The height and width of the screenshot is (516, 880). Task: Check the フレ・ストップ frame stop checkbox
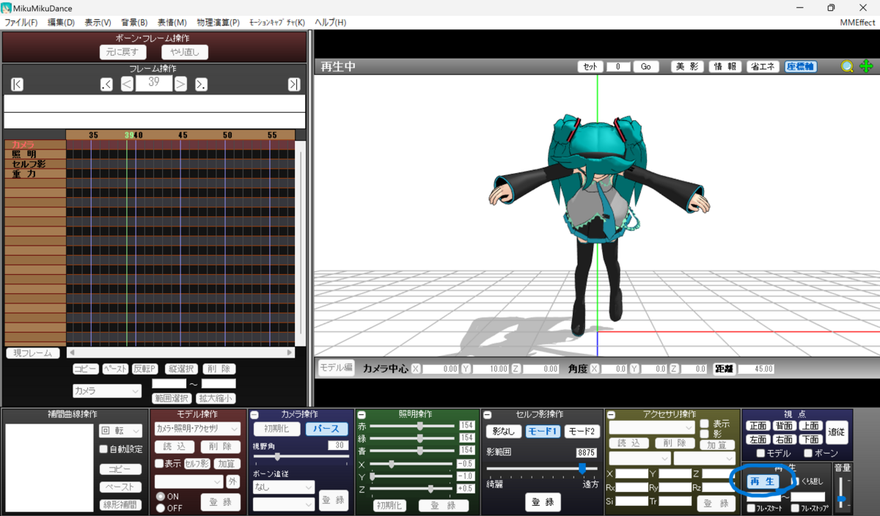click(796, 508)
